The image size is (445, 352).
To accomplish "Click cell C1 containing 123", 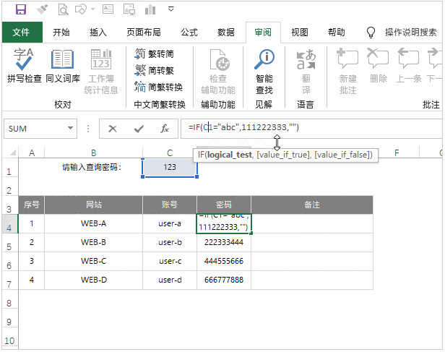I will click(170, 168).
